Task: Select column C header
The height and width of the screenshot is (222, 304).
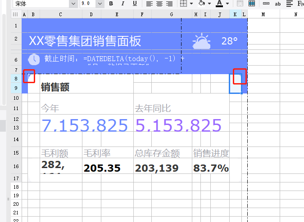Action: tap(61, 14)
